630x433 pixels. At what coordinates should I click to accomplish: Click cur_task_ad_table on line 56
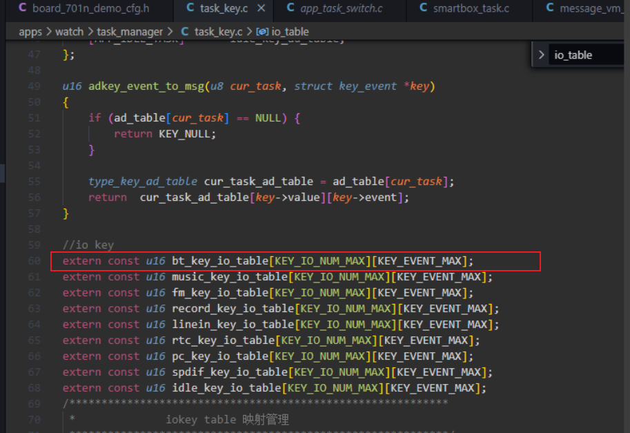(195, 198)
